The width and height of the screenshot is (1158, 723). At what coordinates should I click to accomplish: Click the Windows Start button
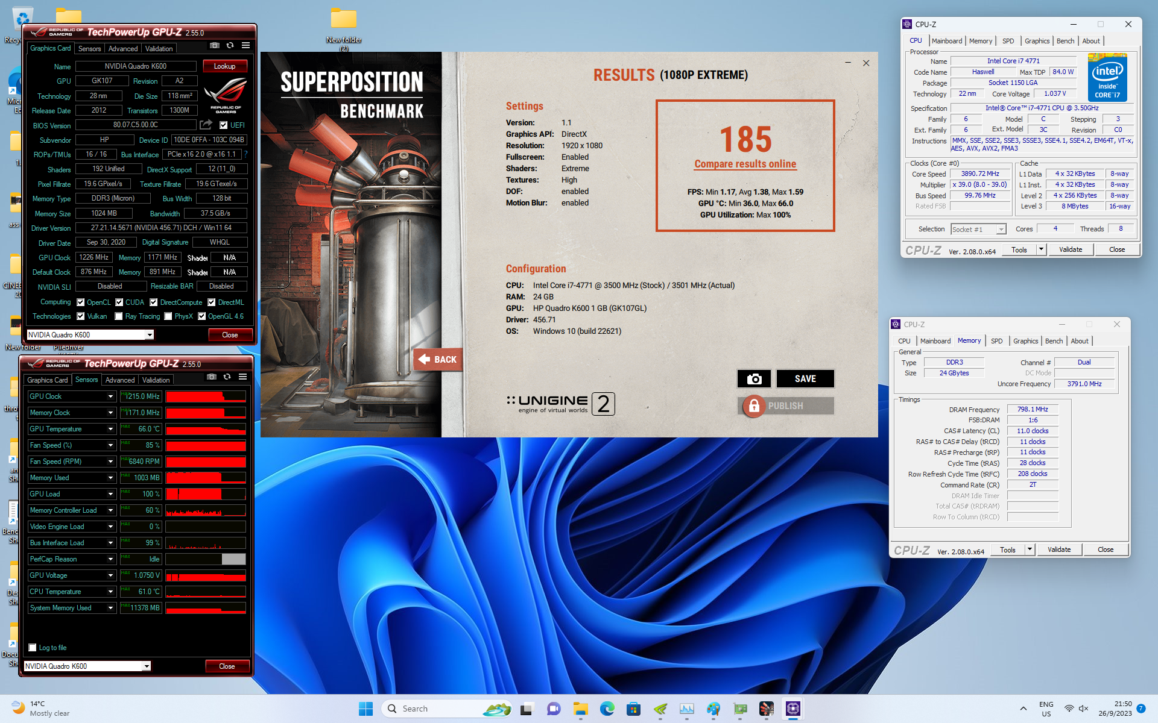click(x=365, y=709)
